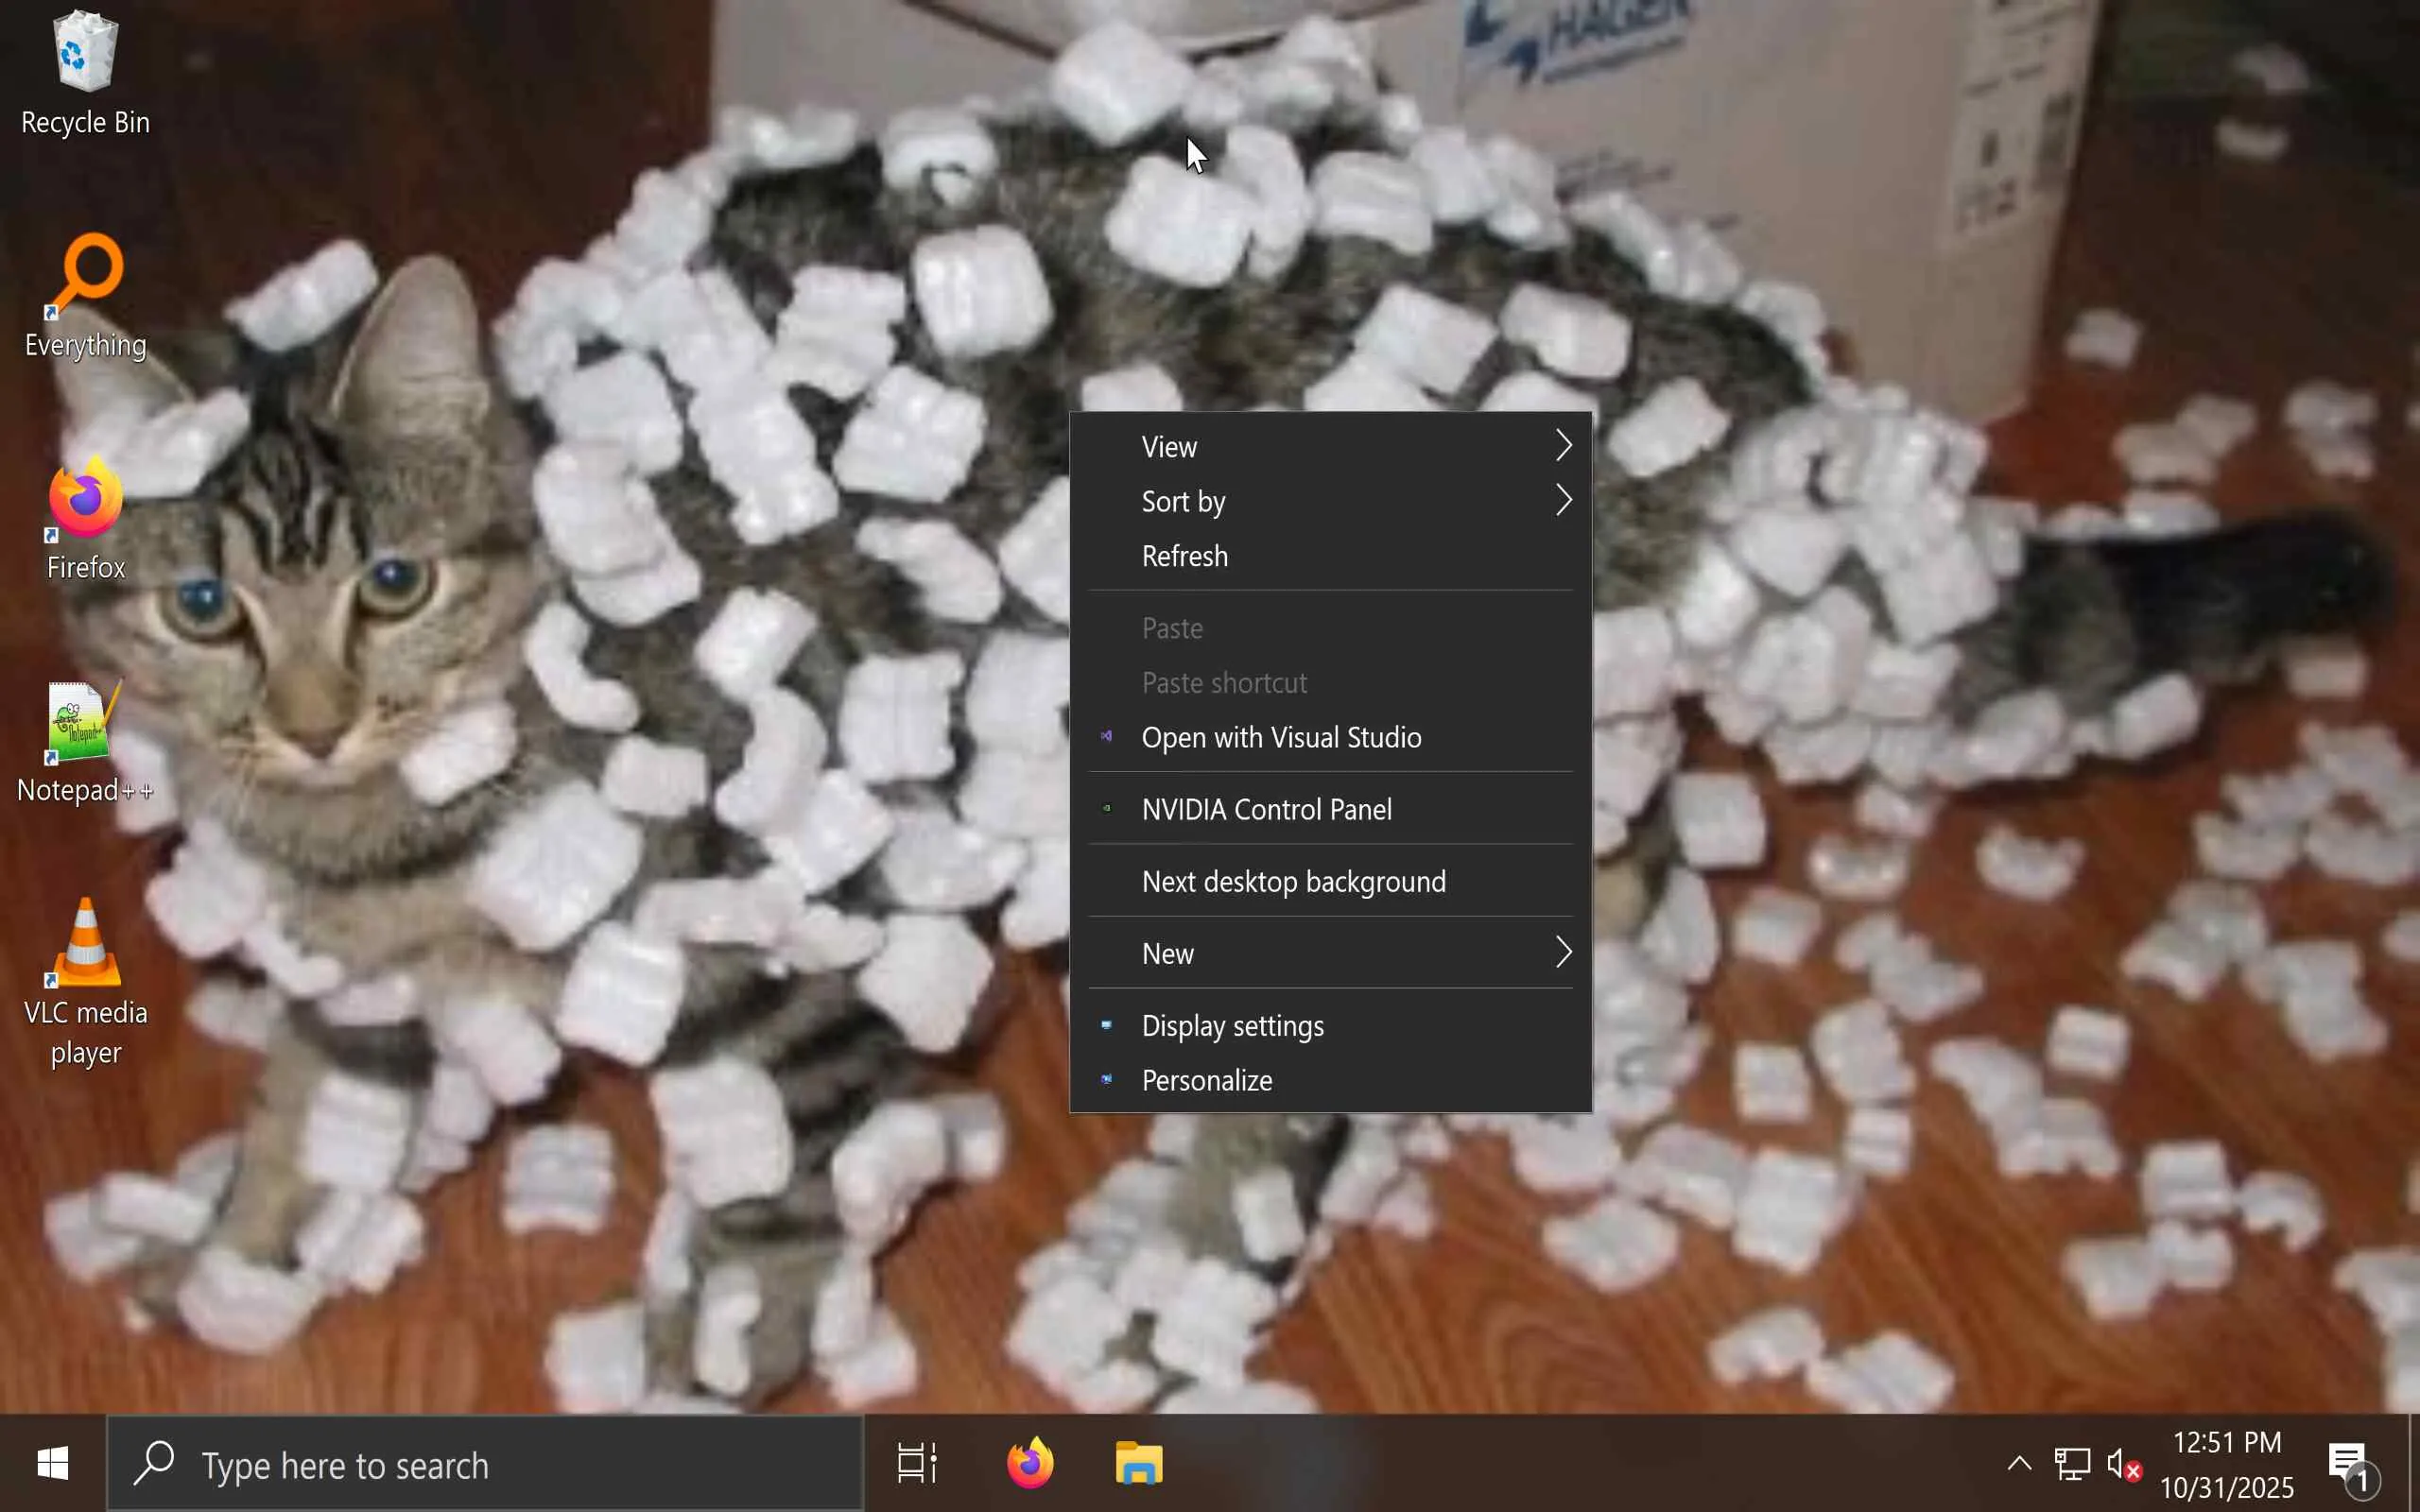Open the notification Action Center icon
Image resolution: width=2420 pixels, height=1512 pixels.
pyautogui.click(x=2349, y=1465)
